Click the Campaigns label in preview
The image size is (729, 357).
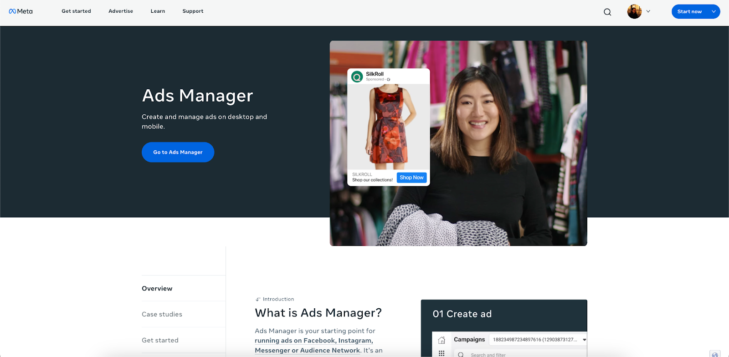coord(469,340)
